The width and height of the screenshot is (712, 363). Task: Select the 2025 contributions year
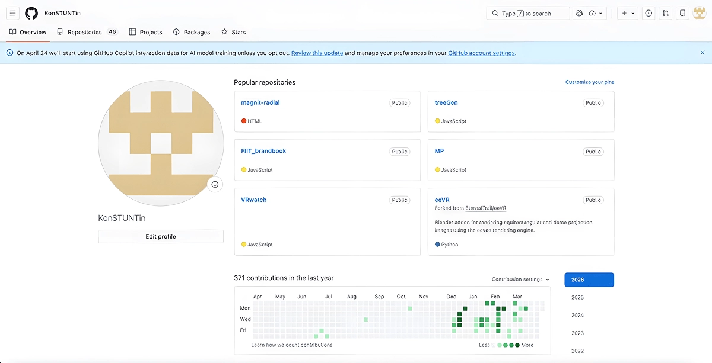point(577,297)
